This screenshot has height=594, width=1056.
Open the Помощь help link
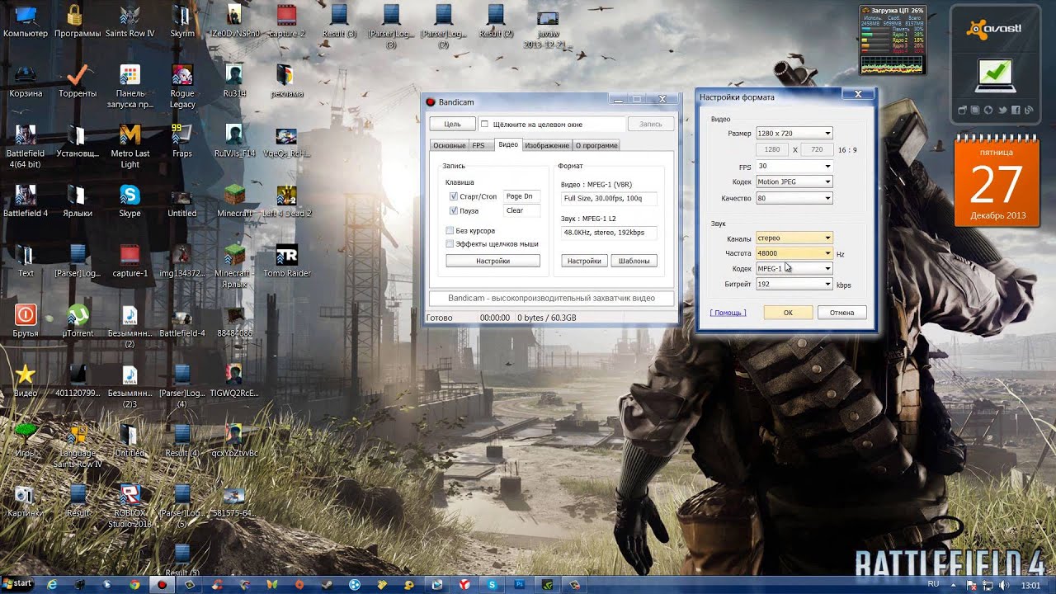click(x=728, y=313)
